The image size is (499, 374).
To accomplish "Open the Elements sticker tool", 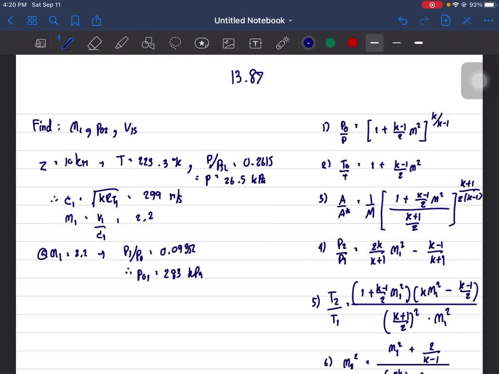I will pos(202,43).
